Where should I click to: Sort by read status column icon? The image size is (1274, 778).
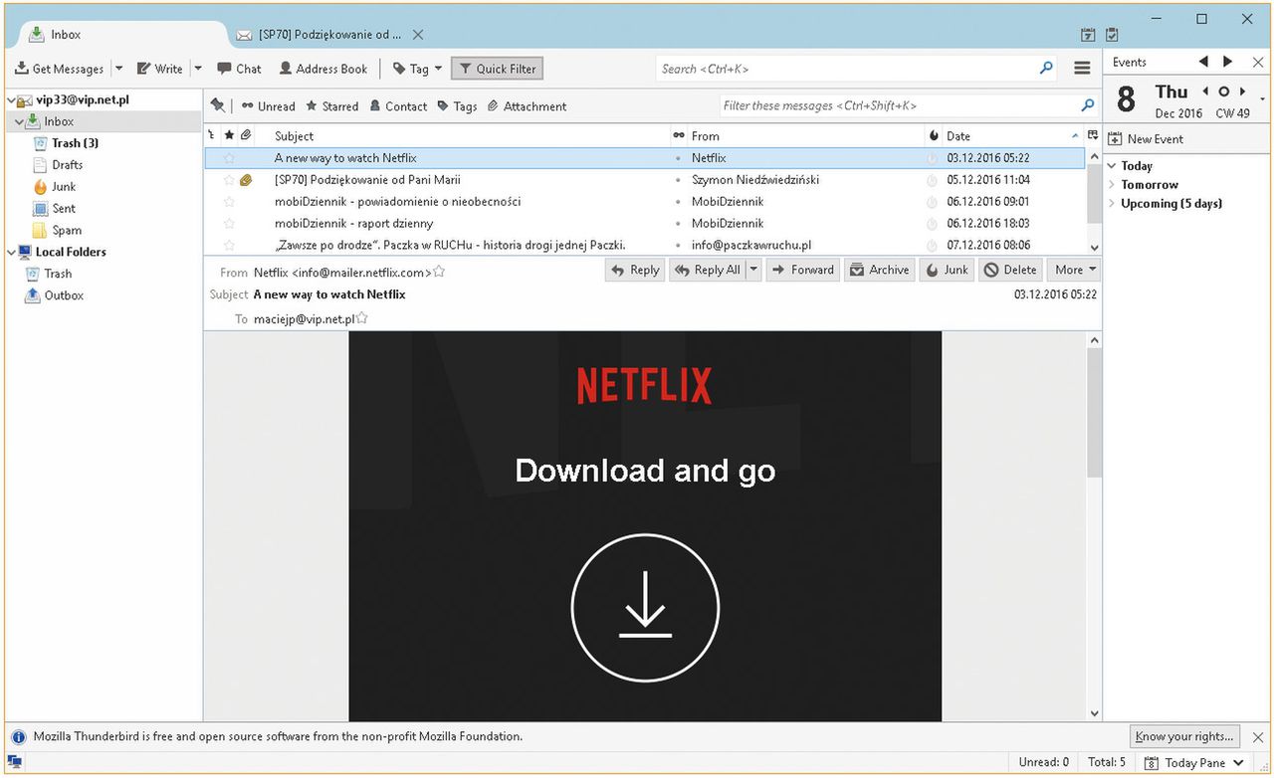coord(679,135)
